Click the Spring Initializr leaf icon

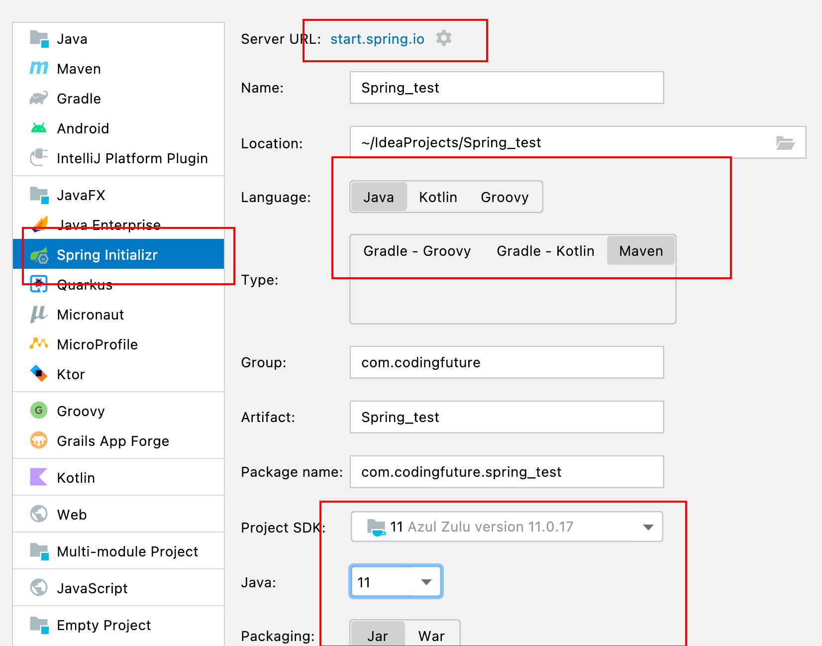point(39,255)
